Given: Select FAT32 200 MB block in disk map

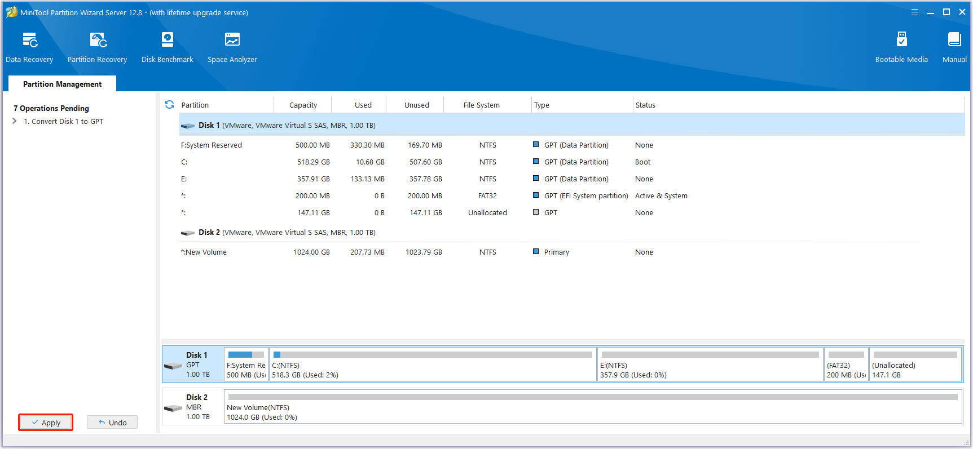Looking at the screenshot, I should 846,364.
